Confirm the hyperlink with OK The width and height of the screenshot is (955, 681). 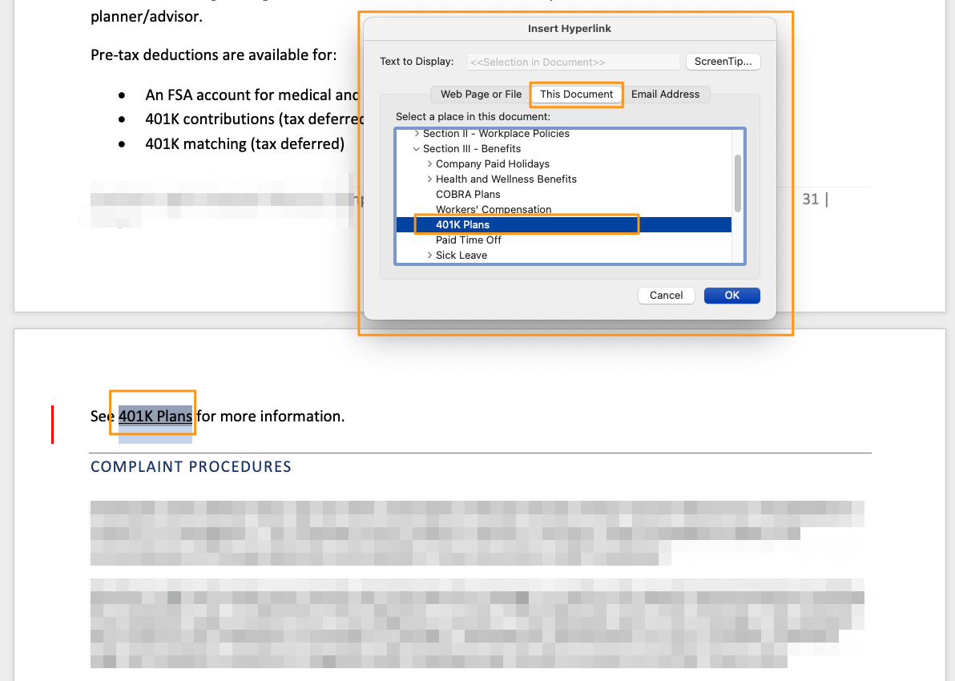click(731, 296)
